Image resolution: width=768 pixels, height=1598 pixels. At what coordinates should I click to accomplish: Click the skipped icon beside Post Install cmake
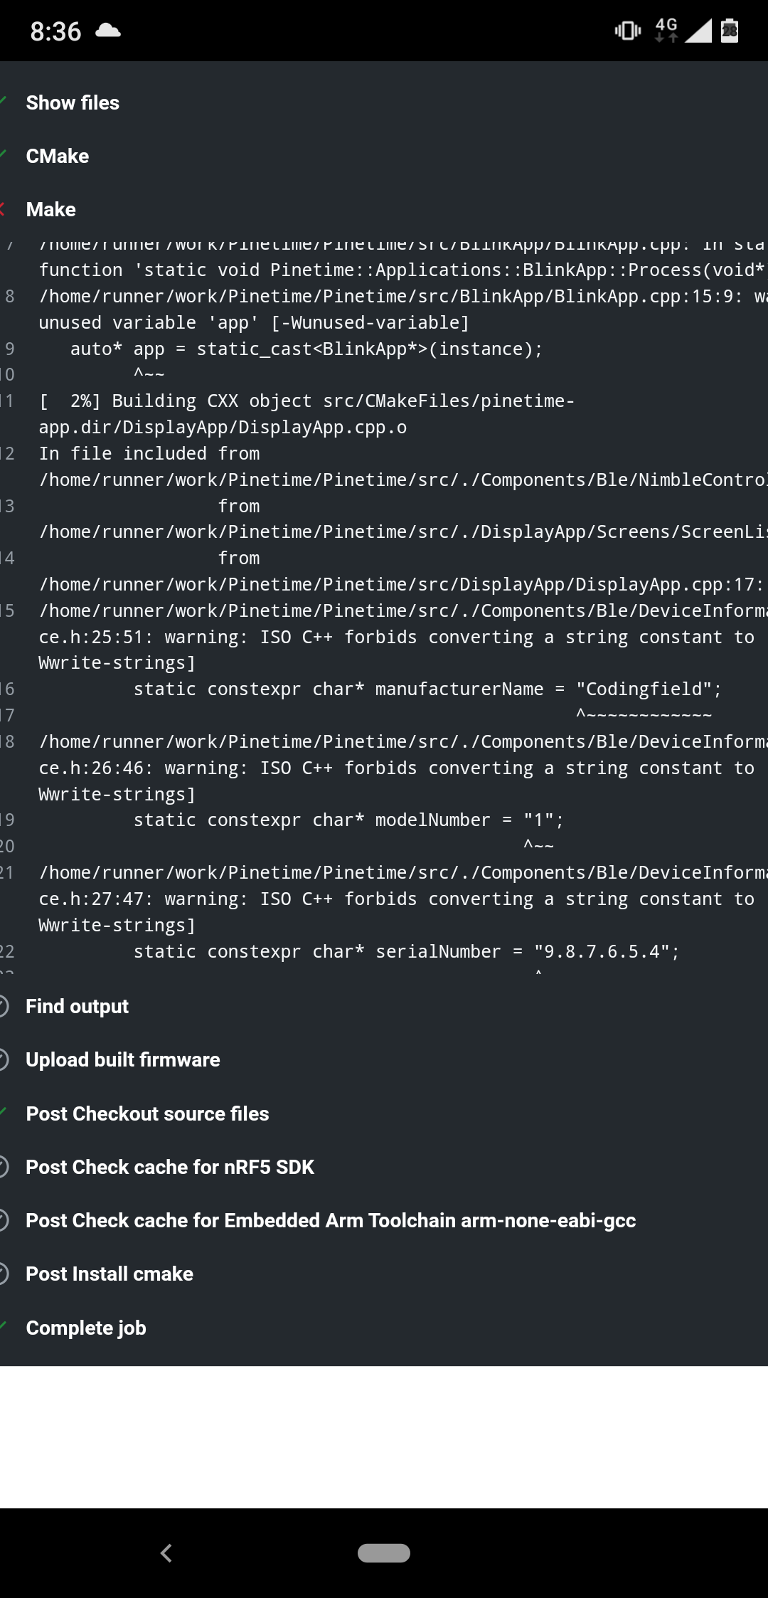pyautogui.click(x=3, y=1274)
